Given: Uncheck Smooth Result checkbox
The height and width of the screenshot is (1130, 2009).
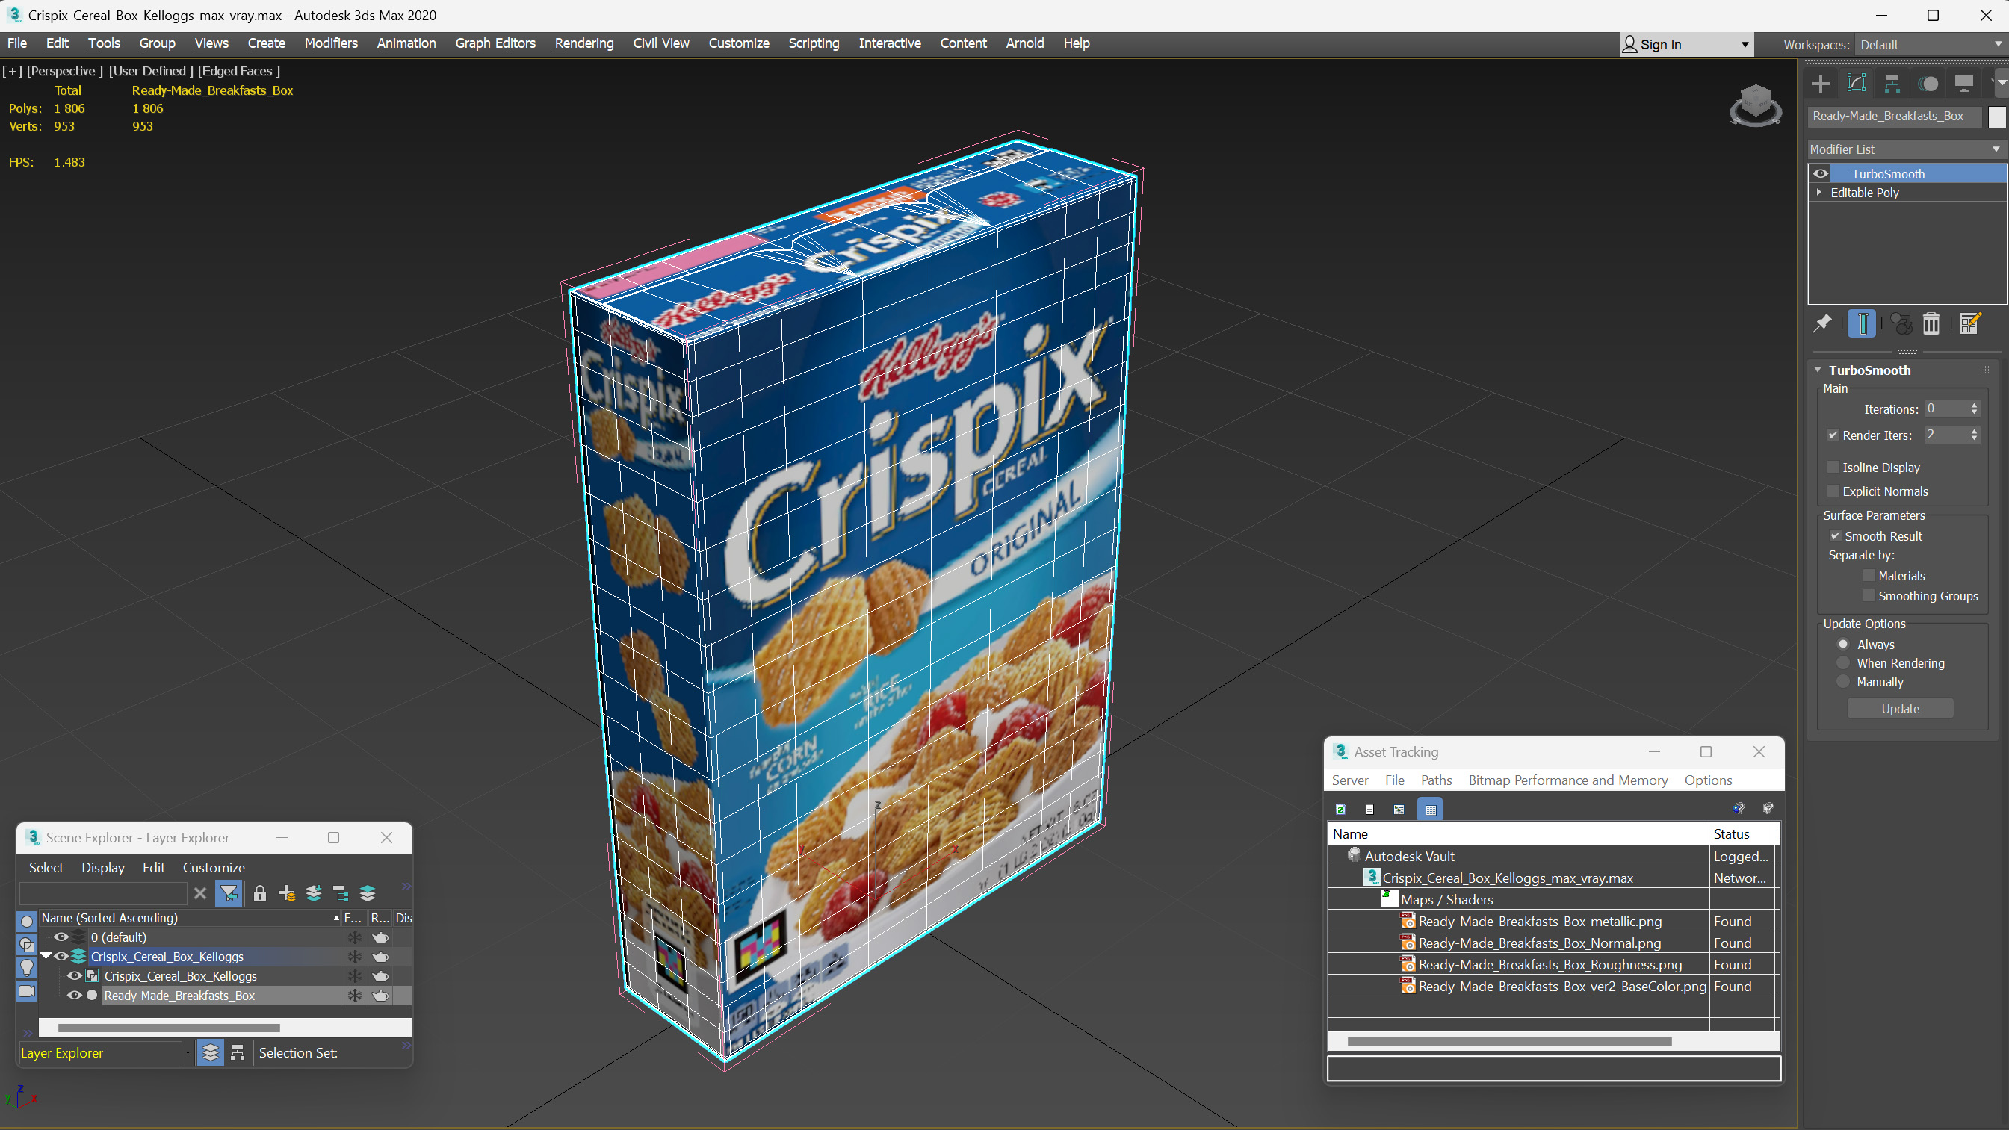Looking at the screenshot, I should pyautogui.click(x=1835, y=535).
